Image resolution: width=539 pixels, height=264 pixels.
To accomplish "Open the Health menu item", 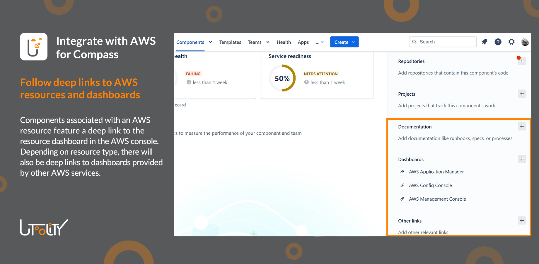I will (x=284, y=42).
